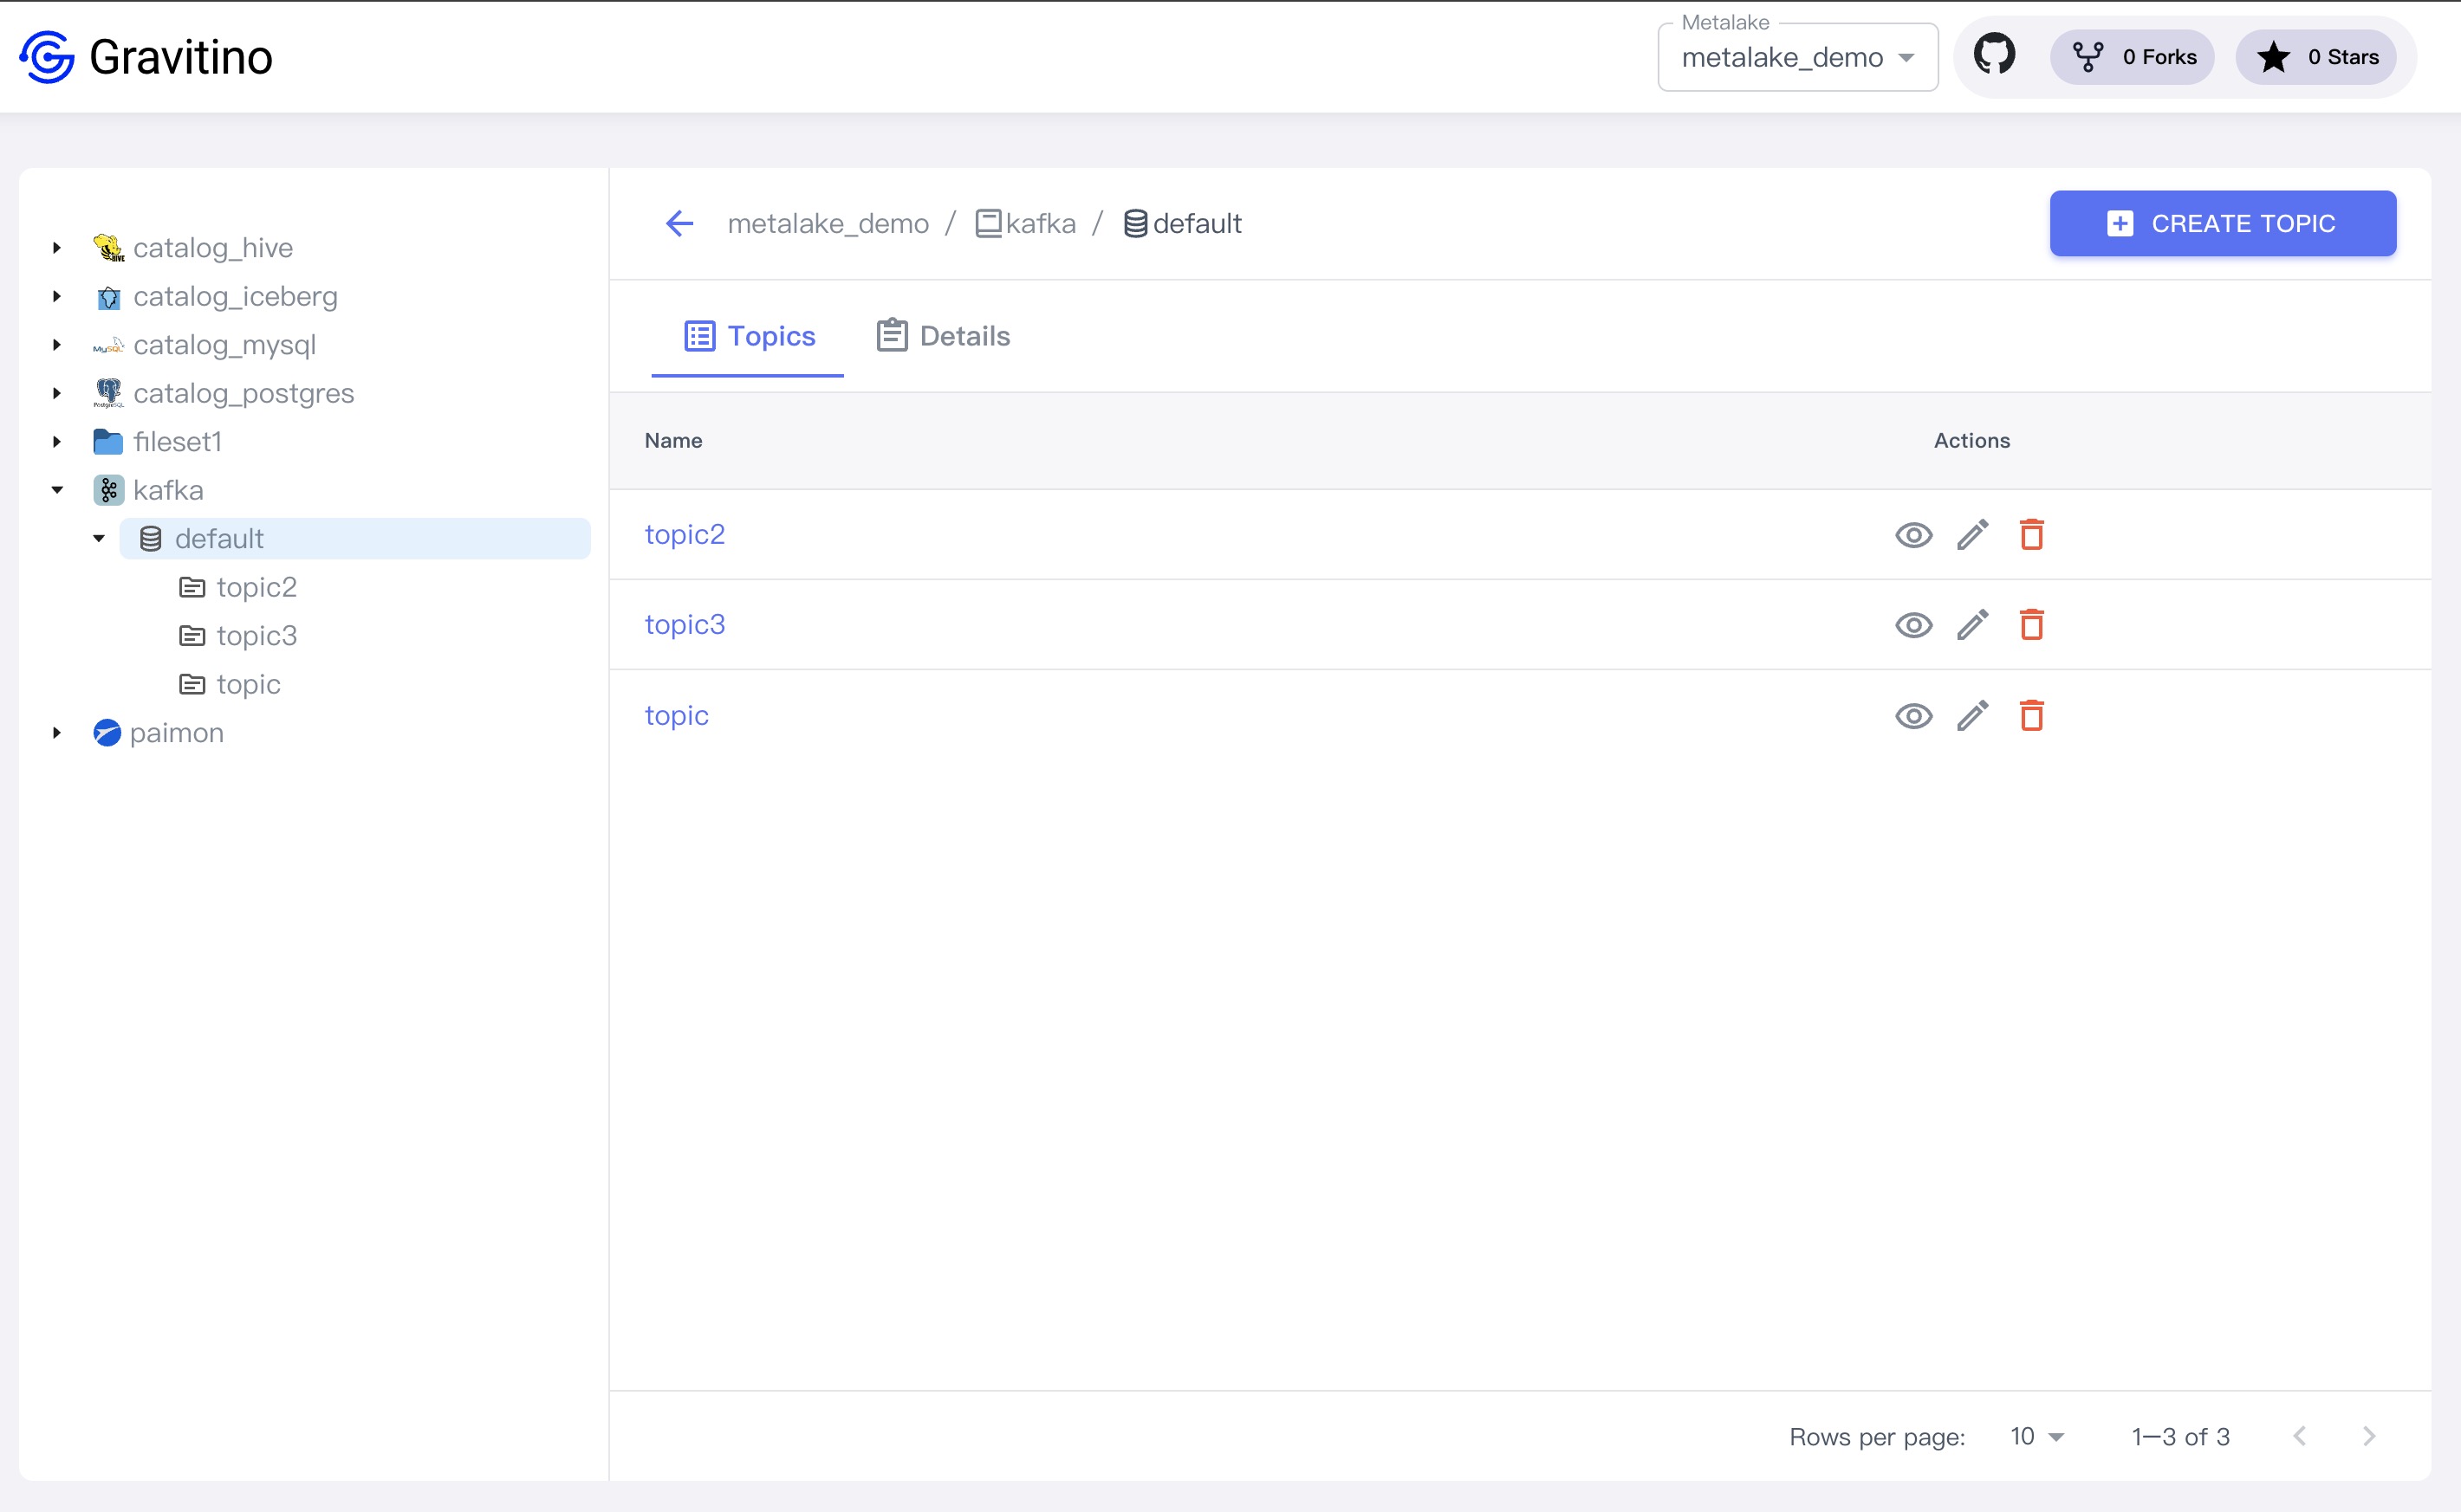View topic2 details via eye icon
The width and height of the screenshot is (2461, 1512).
click(1912, 535)
